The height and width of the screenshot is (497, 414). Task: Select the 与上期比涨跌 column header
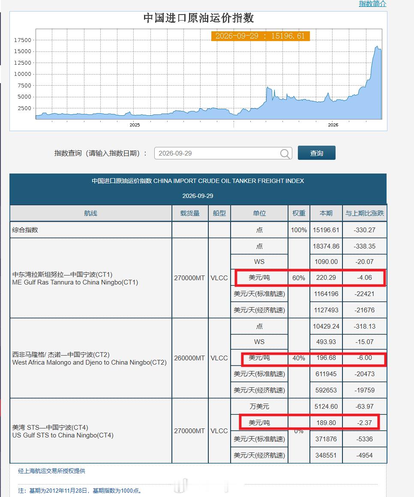coord(365,213)
